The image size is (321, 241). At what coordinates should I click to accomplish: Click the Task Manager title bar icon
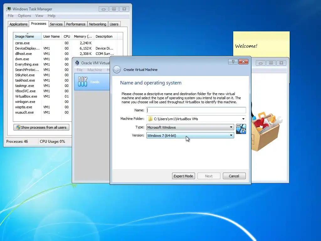[x=9, y=9]
